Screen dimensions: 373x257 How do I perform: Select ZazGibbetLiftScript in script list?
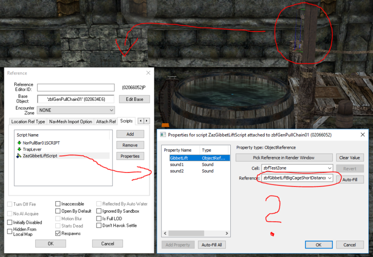40,156
